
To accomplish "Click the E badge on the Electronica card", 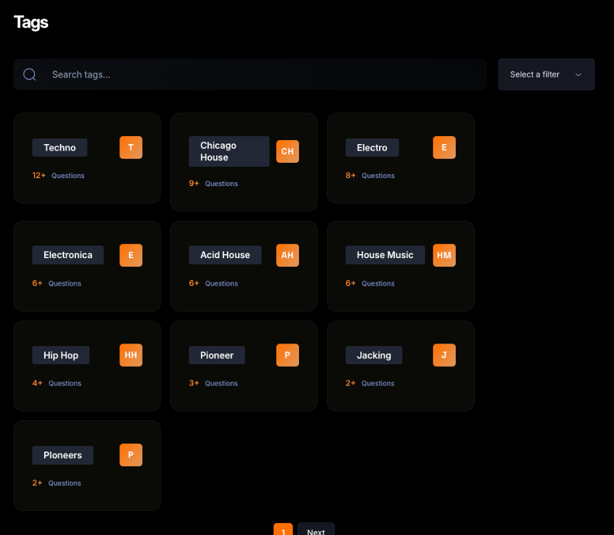I will point(131,255).
